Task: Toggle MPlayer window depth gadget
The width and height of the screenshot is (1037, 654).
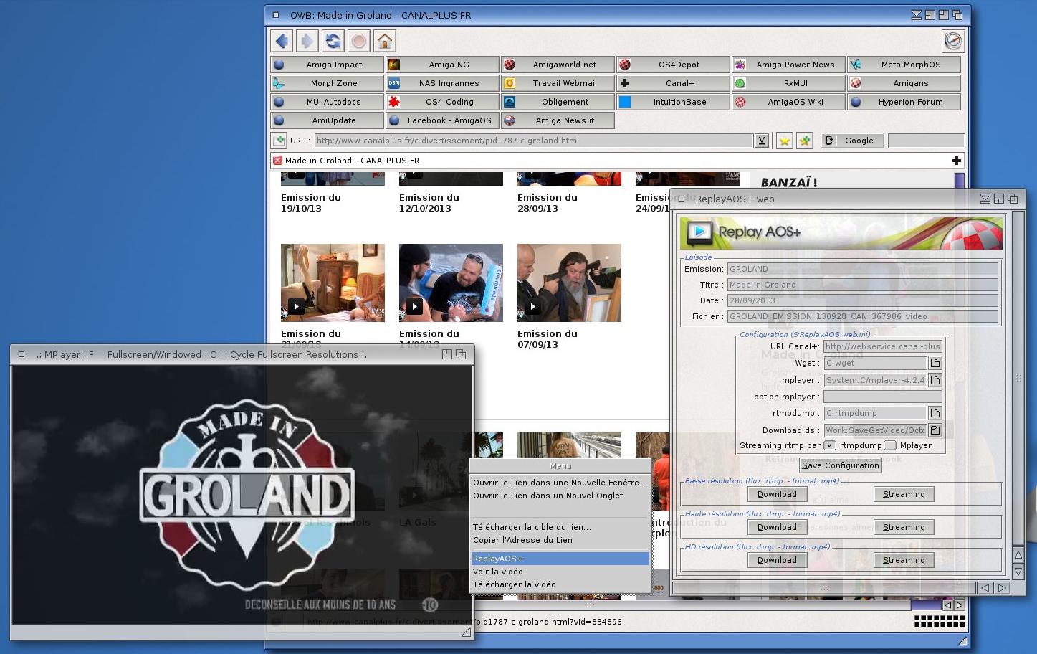Action: 461,354
